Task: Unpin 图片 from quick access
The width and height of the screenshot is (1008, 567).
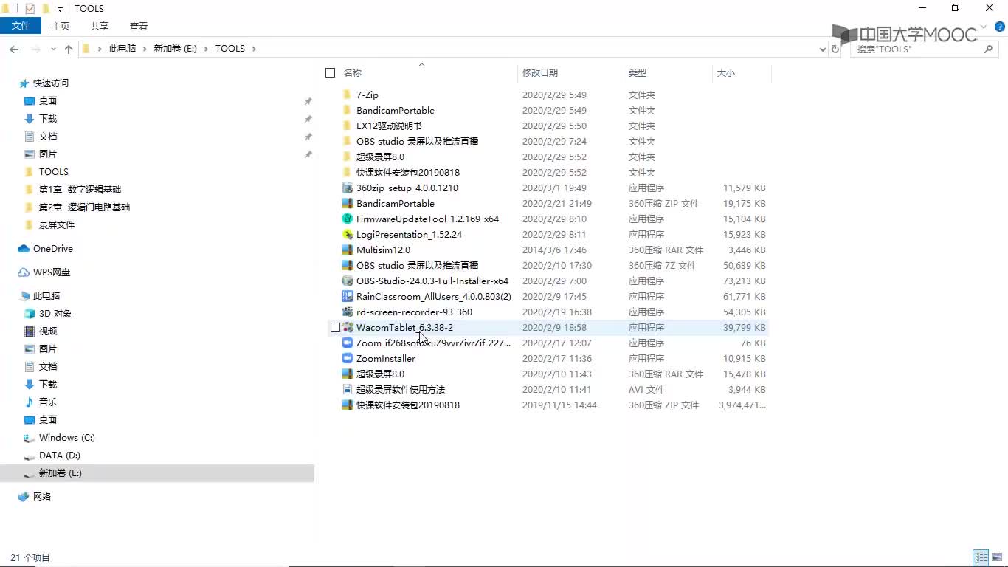Action: point(308,154)
